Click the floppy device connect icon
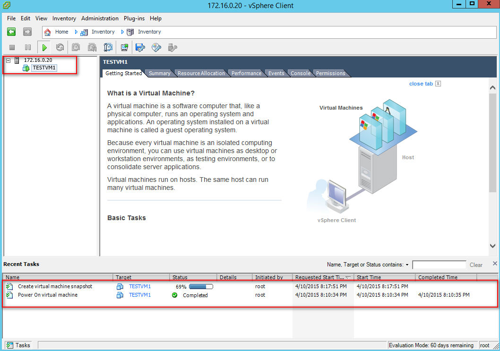 click(x=140, y=48)
